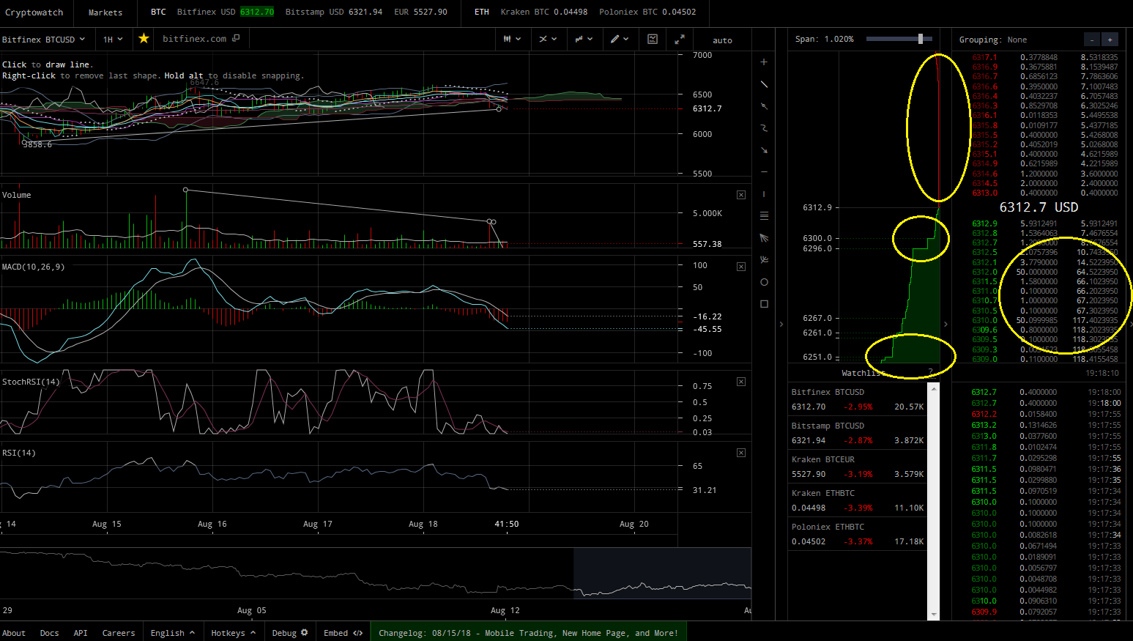The image size is (1133, 641).
Task: Click the 6312.7 USD spread price
Action: point(1039,207)
